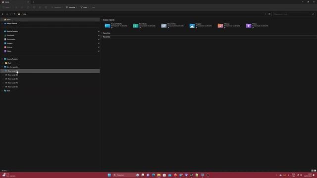Open the Classificar sort dropdown
The height and width of the screenshot is (178, 317).
pos(56,7)
